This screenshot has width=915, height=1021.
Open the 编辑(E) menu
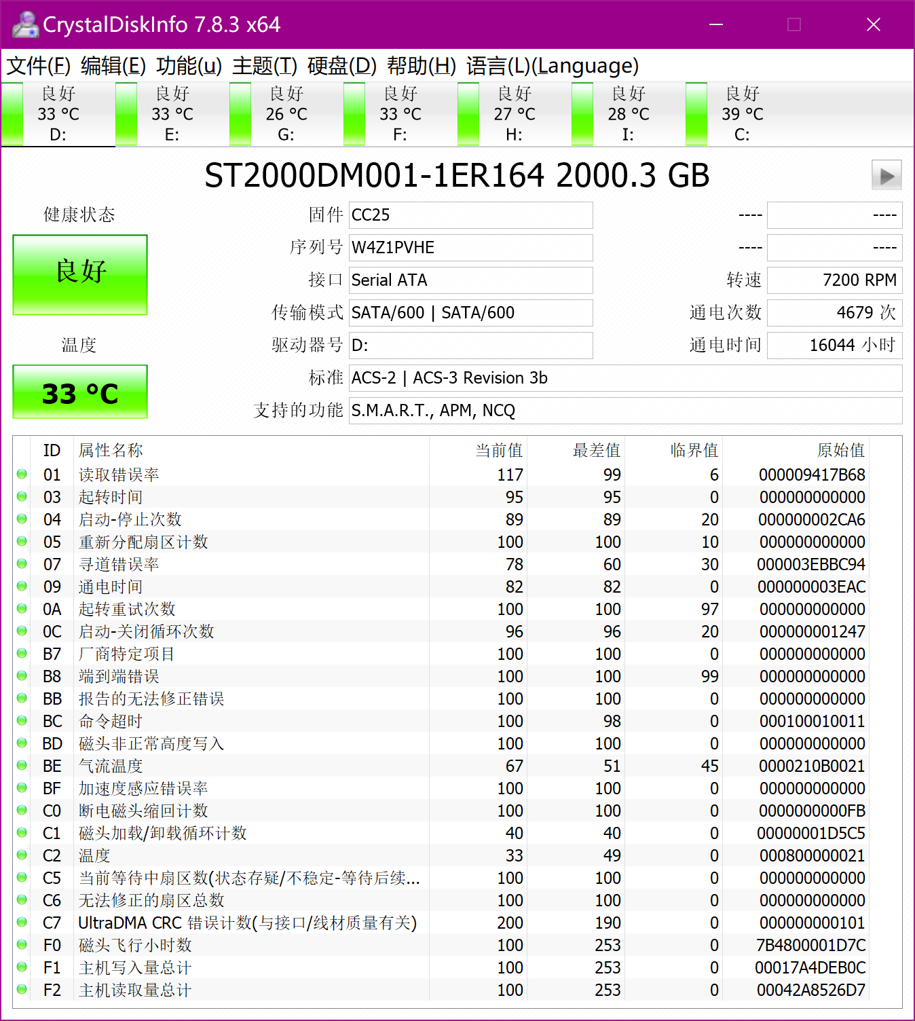113,66
